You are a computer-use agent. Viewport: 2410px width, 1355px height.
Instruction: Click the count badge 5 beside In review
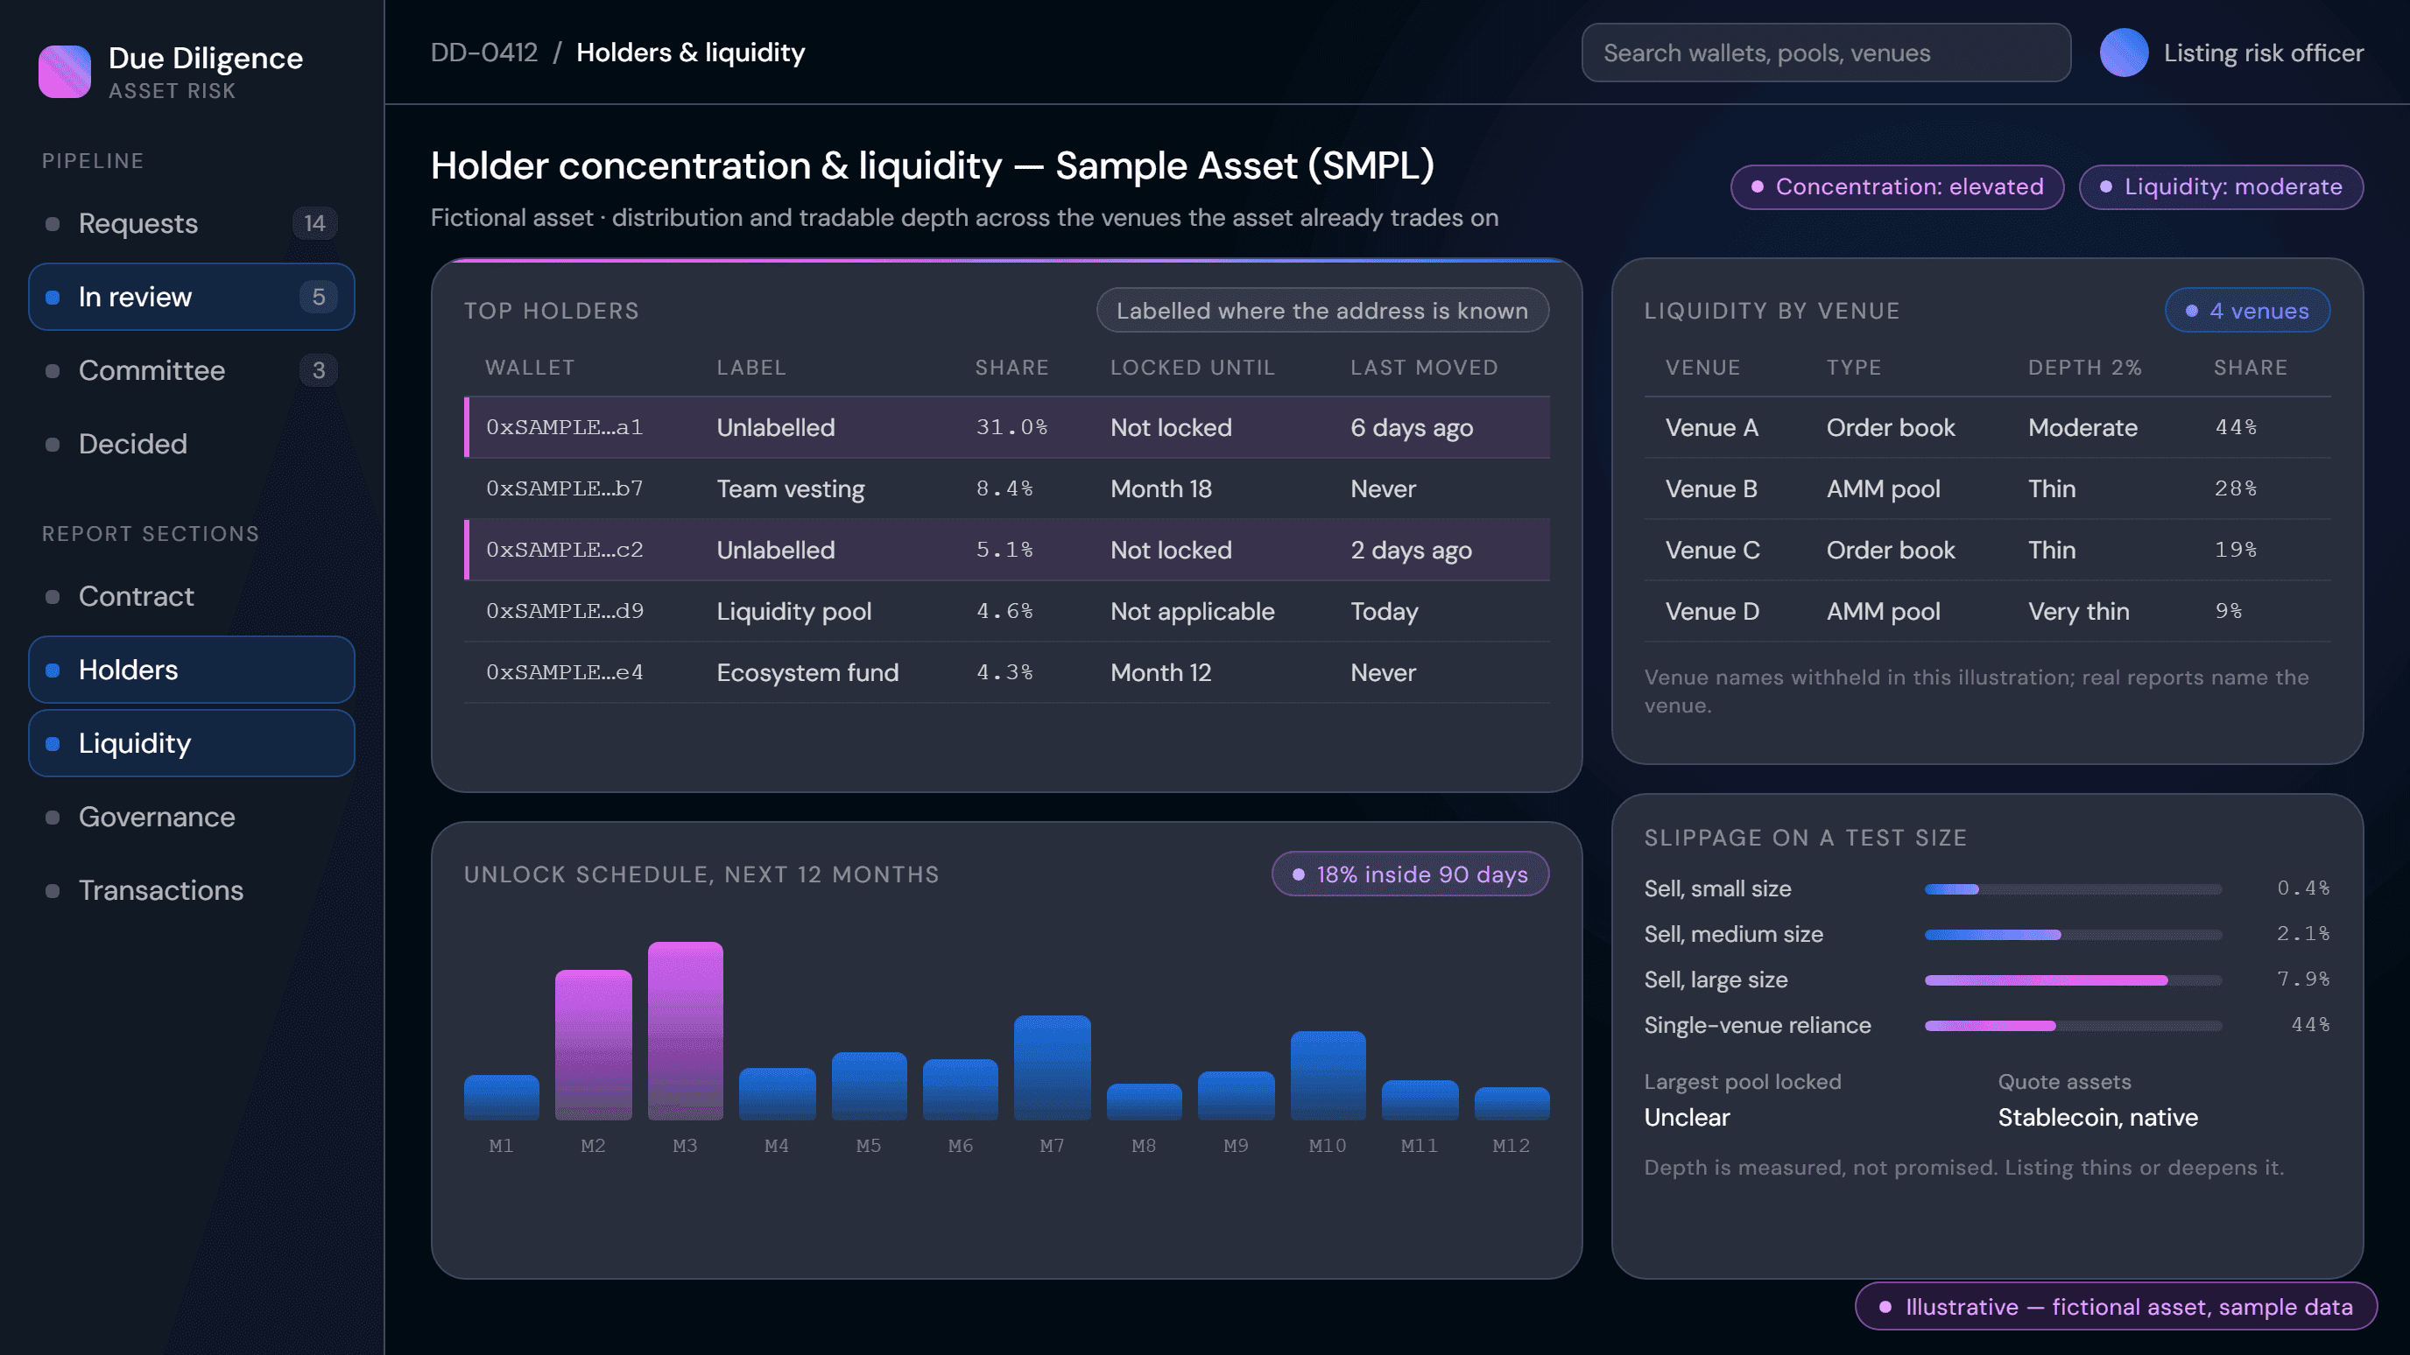click(x=318, y=297)
